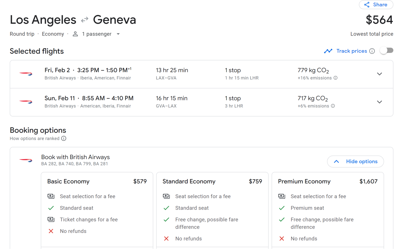Click the Los Angeles origin title

43,20
